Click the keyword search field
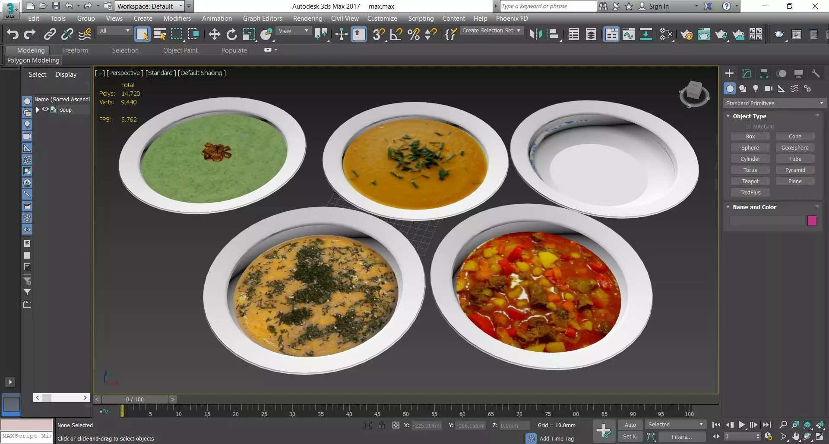The height and width of the screenshot is (444, 829). (548, 6)
